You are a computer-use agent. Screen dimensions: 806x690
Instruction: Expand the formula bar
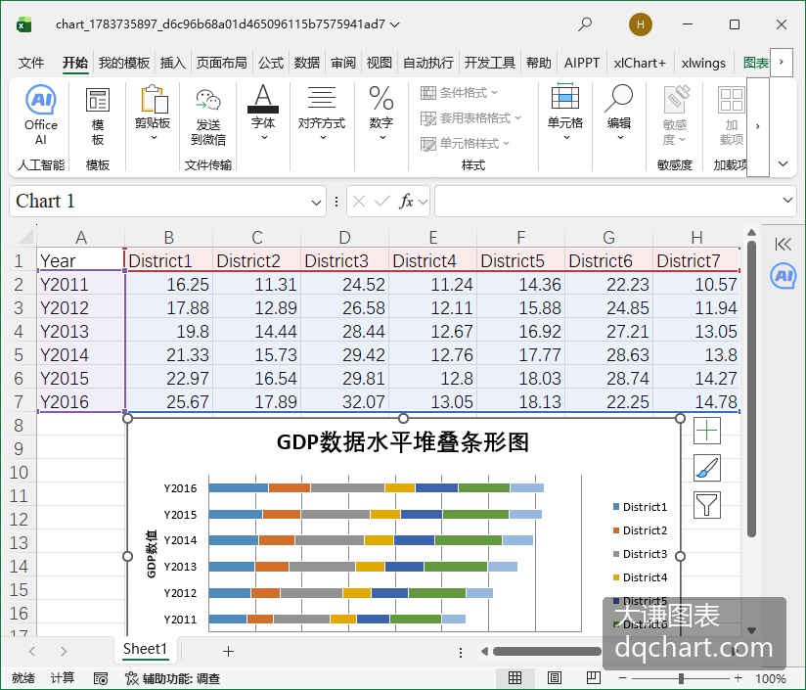tap(787, 200)
